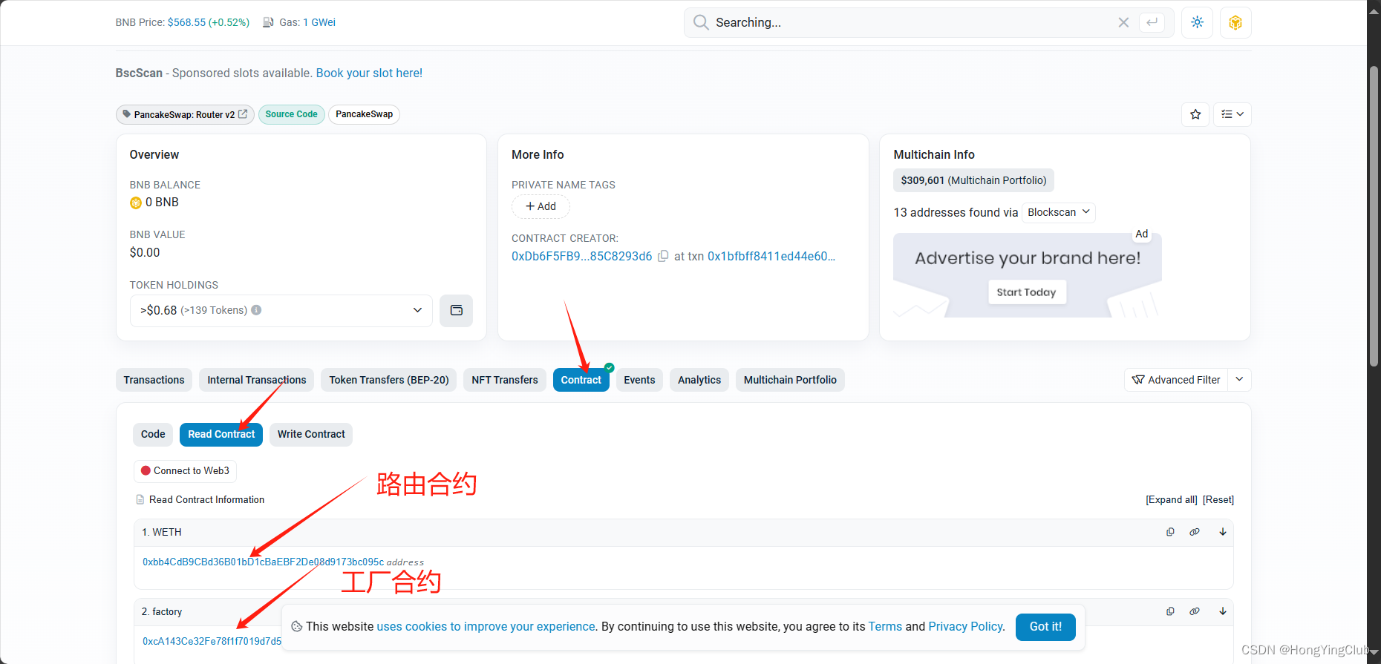Open the list options dropdown beside star

tap(1233, 114)
